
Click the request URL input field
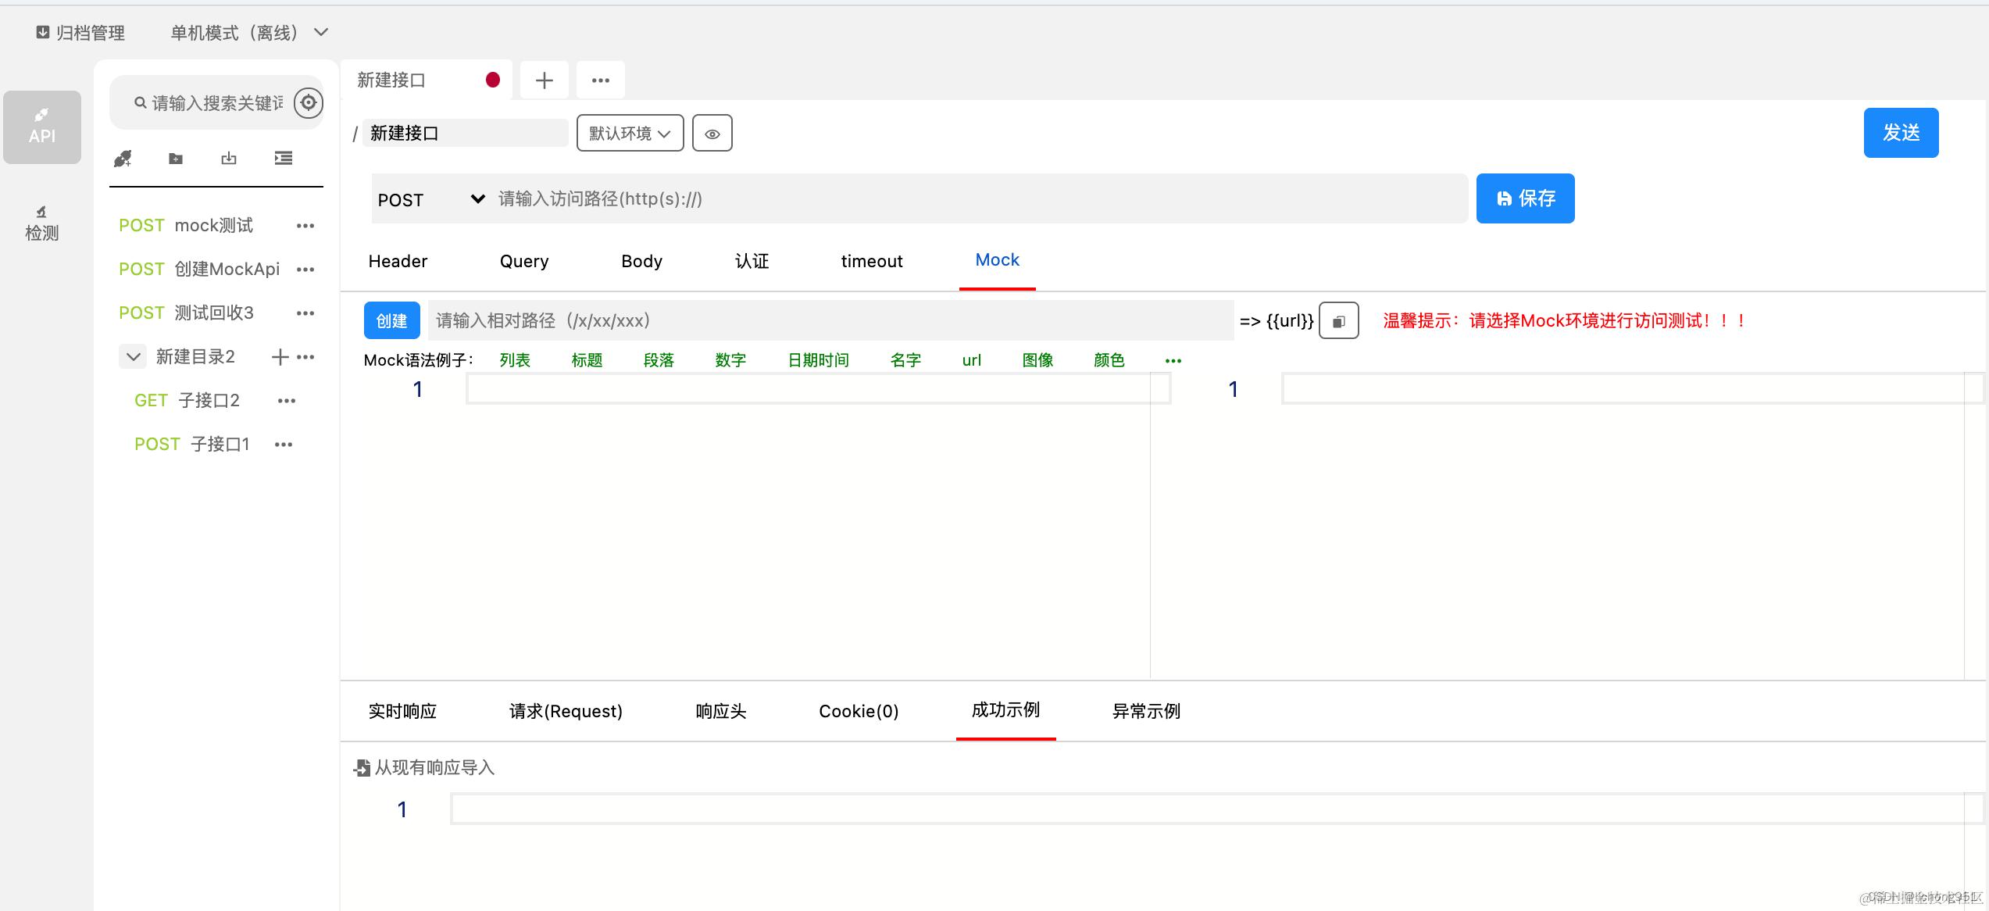pyautogui.click(x=977, y=199)
